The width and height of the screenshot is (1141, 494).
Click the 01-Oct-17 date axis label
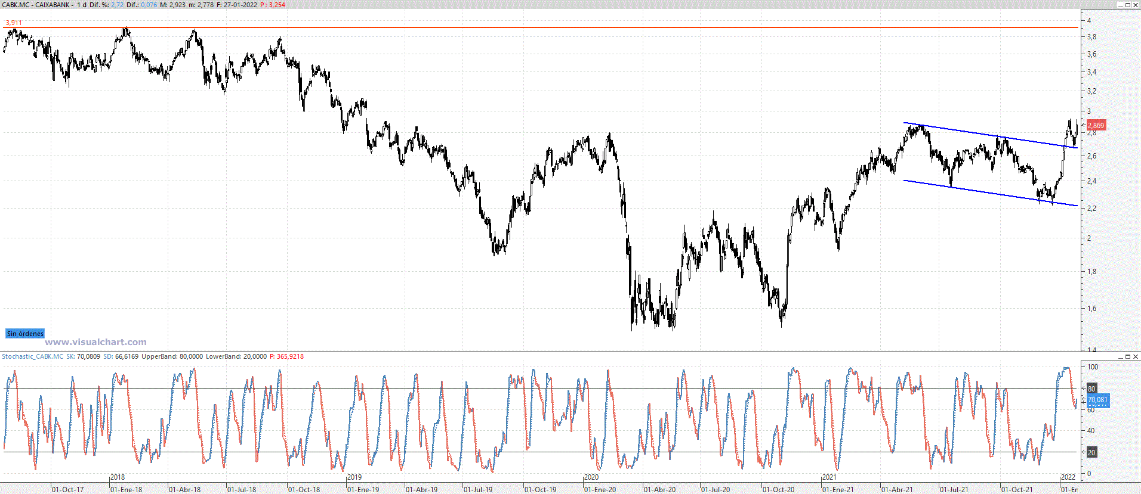point(68,490)
